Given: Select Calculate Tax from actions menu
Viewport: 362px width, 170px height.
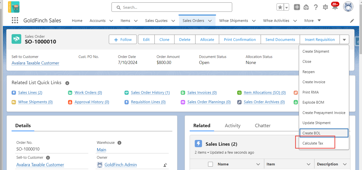Looking at the screenshot, I should pos(324,143).
